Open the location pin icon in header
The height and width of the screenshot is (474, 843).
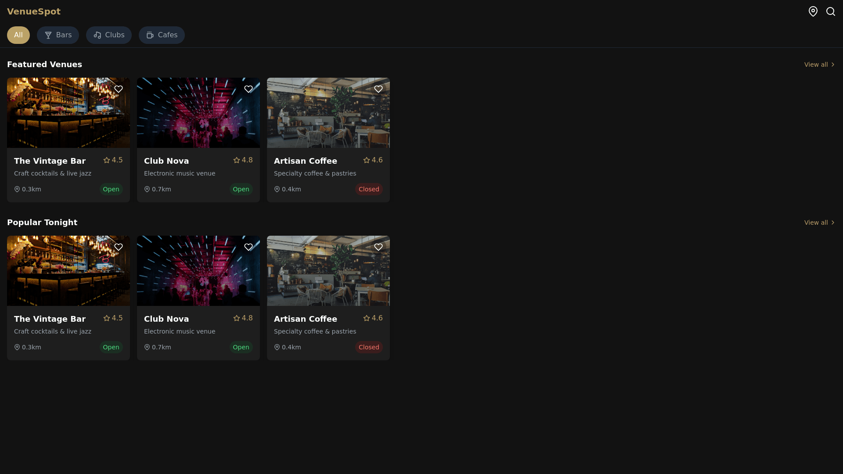(x=813, y=11)
